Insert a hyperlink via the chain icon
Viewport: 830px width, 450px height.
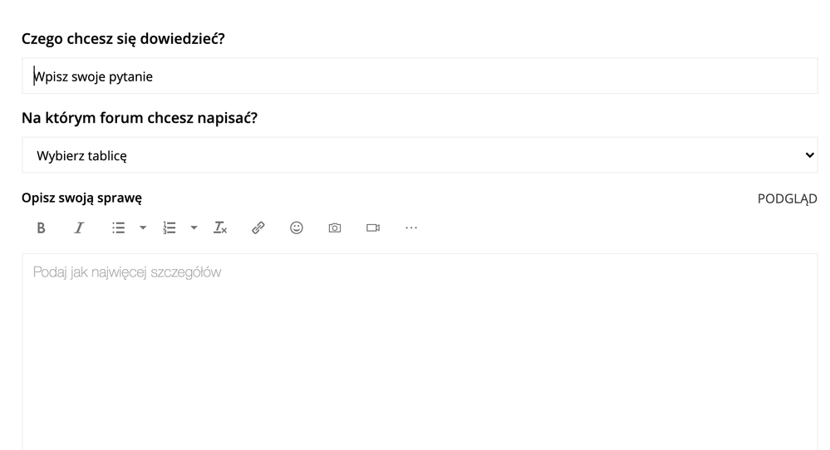point(258,227)
